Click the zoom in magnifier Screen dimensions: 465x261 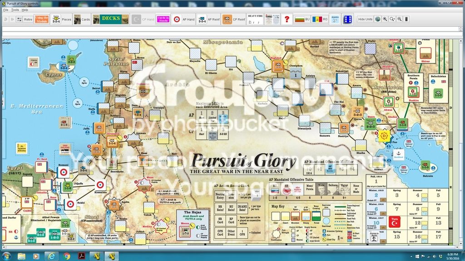385,19
